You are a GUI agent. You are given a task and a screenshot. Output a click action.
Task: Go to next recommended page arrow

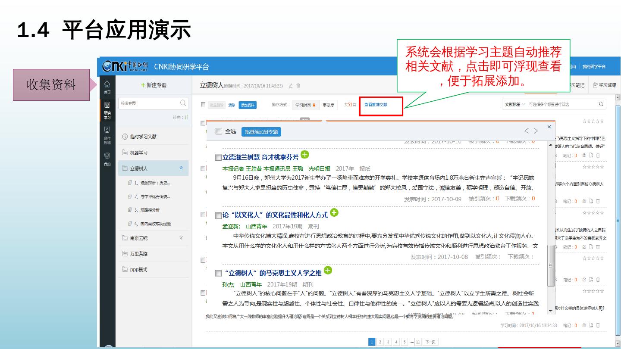click(536, 131)
